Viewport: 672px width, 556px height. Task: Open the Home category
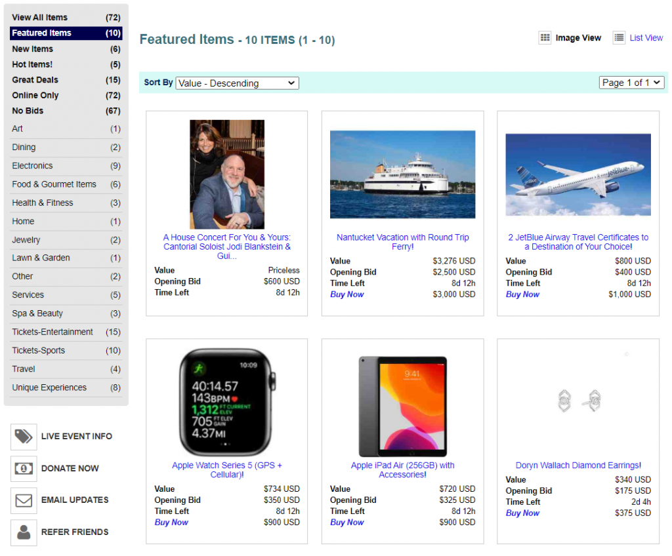66,222
